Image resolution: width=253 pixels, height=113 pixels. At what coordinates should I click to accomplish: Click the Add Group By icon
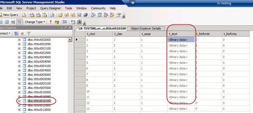65,22
